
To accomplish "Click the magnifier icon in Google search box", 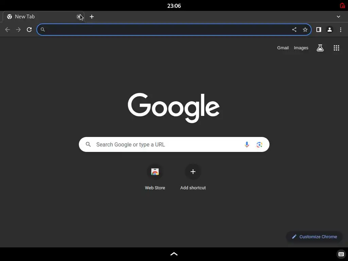I will click(88, 144).
